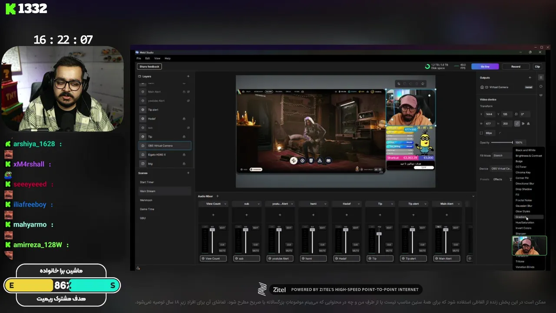
Task: Choose Chroma Key from the effects list
Action: [x=523, y=173]
